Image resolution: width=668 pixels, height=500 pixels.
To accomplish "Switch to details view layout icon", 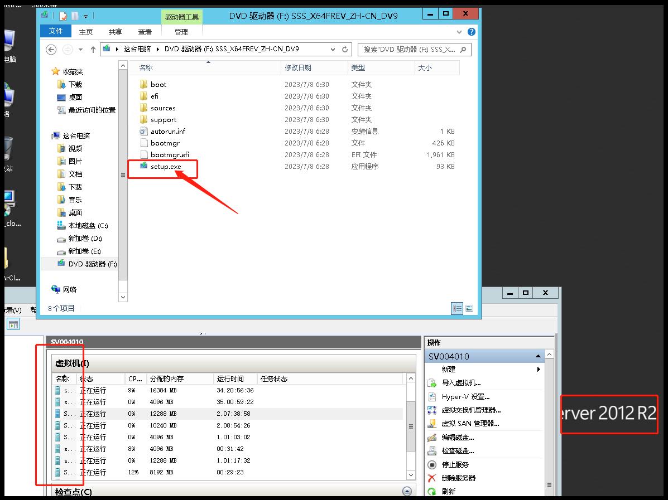I will point(457,308).
